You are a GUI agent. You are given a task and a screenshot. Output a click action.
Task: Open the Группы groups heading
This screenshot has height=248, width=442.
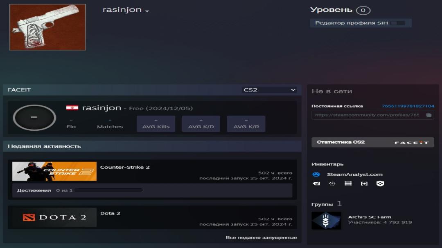coord(322,204)
